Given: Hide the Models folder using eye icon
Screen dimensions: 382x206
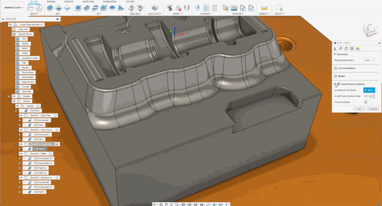Looking at the screenshot, I should [x=14, y=96].
